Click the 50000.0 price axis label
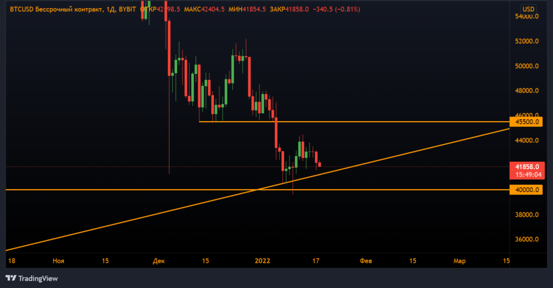The height and width of the screenshot is (288, 553). click(527, 66)
